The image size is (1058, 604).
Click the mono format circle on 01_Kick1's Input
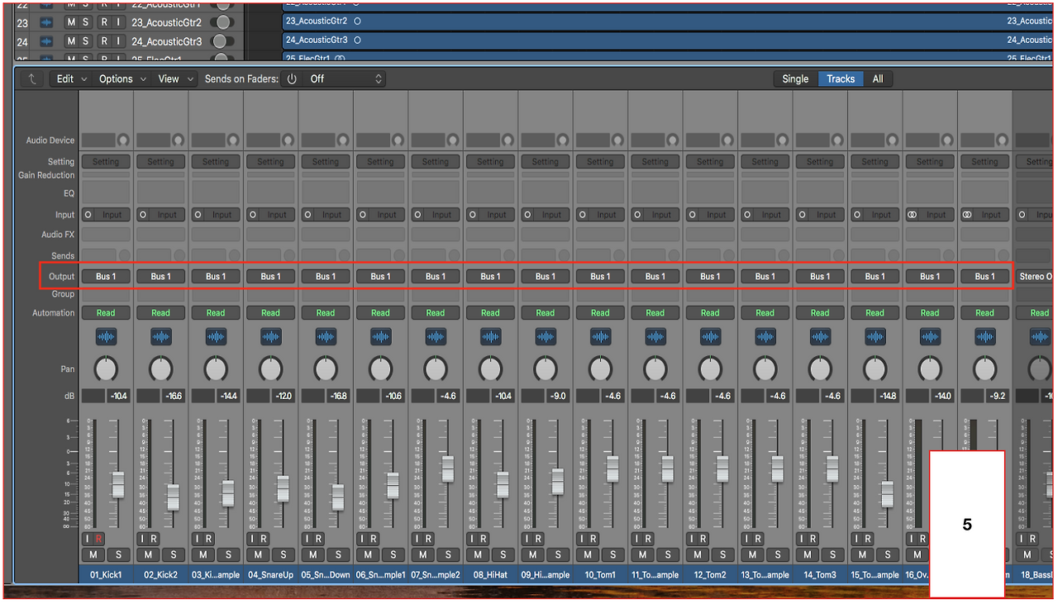[88, 215]
